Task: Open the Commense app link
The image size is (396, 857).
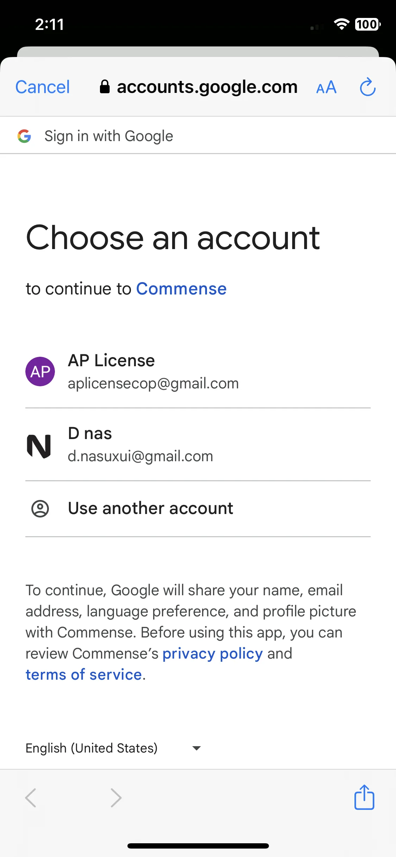Action: 181,289
